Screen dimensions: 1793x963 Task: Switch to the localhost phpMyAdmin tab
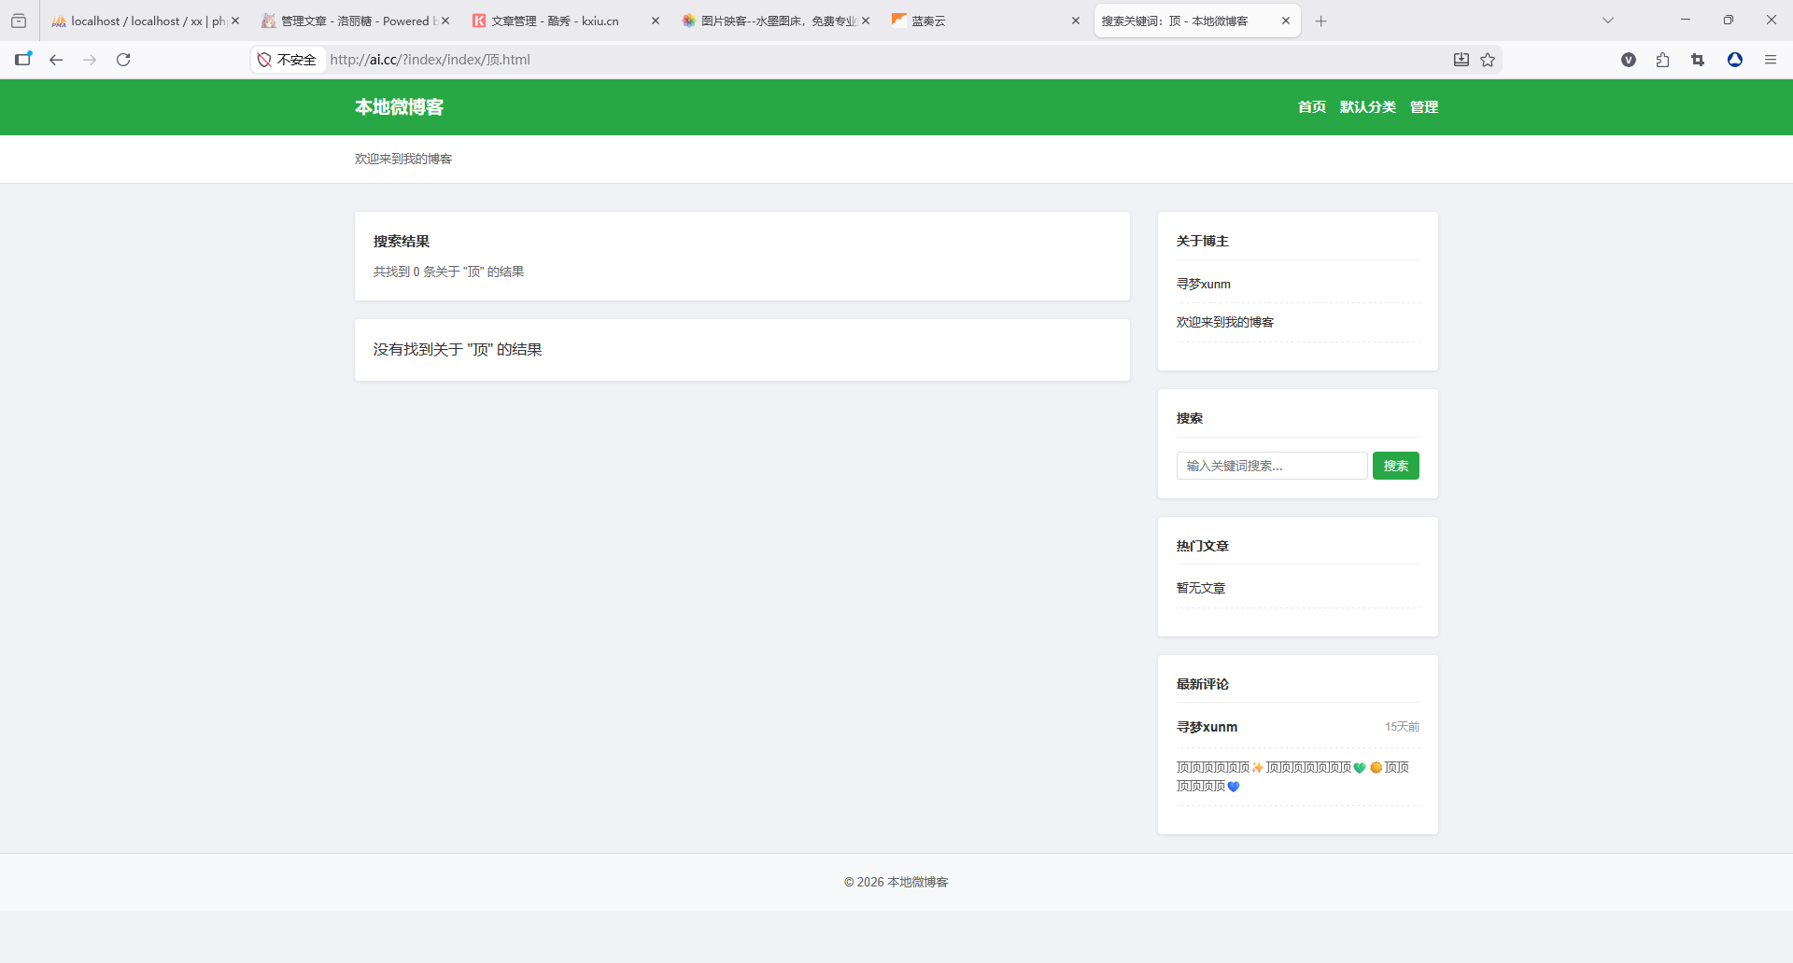tap(140, 21)
